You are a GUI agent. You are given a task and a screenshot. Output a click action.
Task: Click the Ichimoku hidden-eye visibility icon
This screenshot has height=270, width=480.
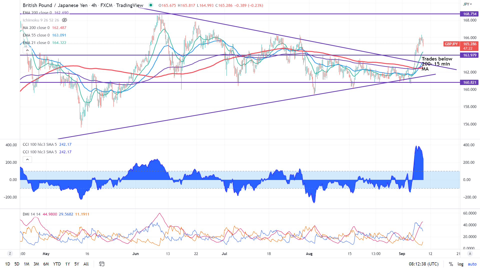coord(64,20)
